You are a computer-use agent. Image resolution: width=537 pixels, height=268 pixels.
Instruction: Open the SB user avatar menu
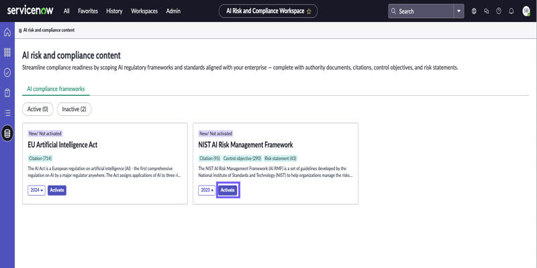(x=526, y=11)
